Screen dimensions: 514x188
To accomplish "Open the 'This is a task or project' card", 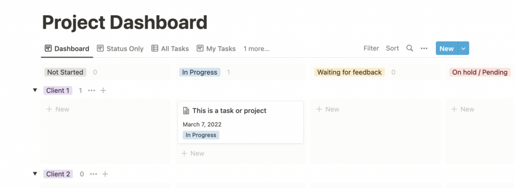I will point(240,122).
